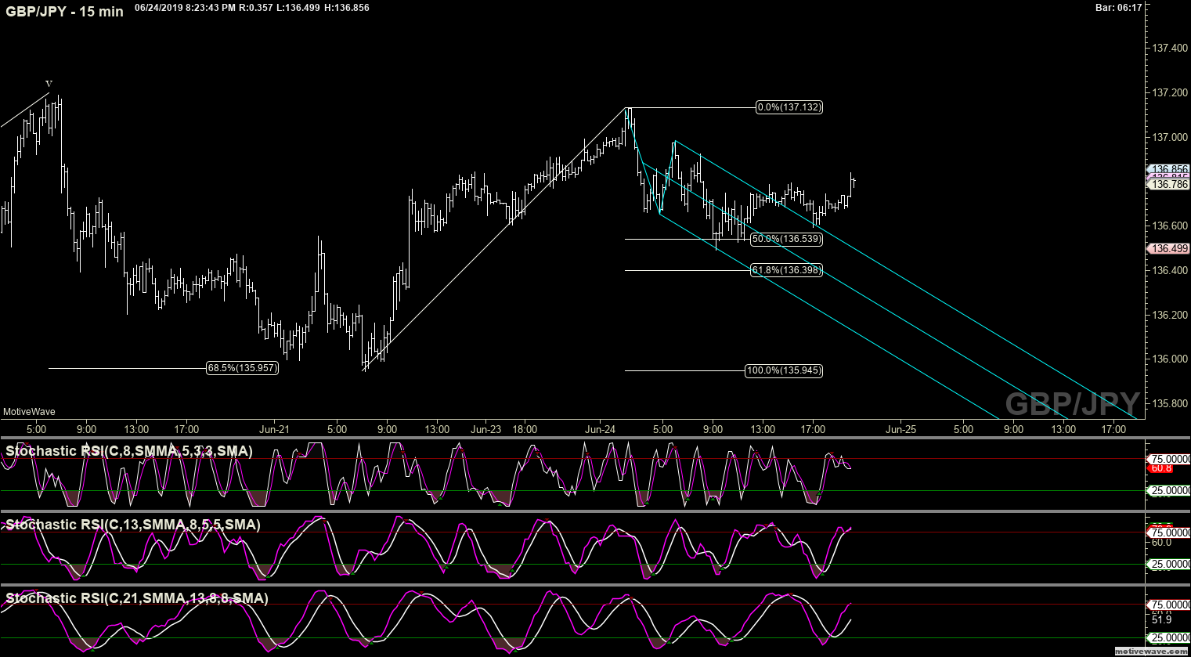Click the 136.600 price axis label
This screenshot has width=1191, height=657.
click(x=1170, y=226)
